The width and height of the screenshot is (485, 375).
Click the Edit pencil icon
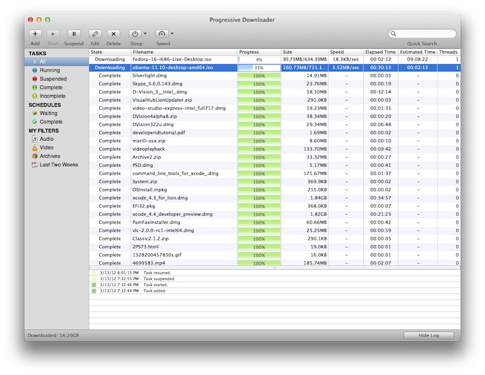click(x=95, y=34)
